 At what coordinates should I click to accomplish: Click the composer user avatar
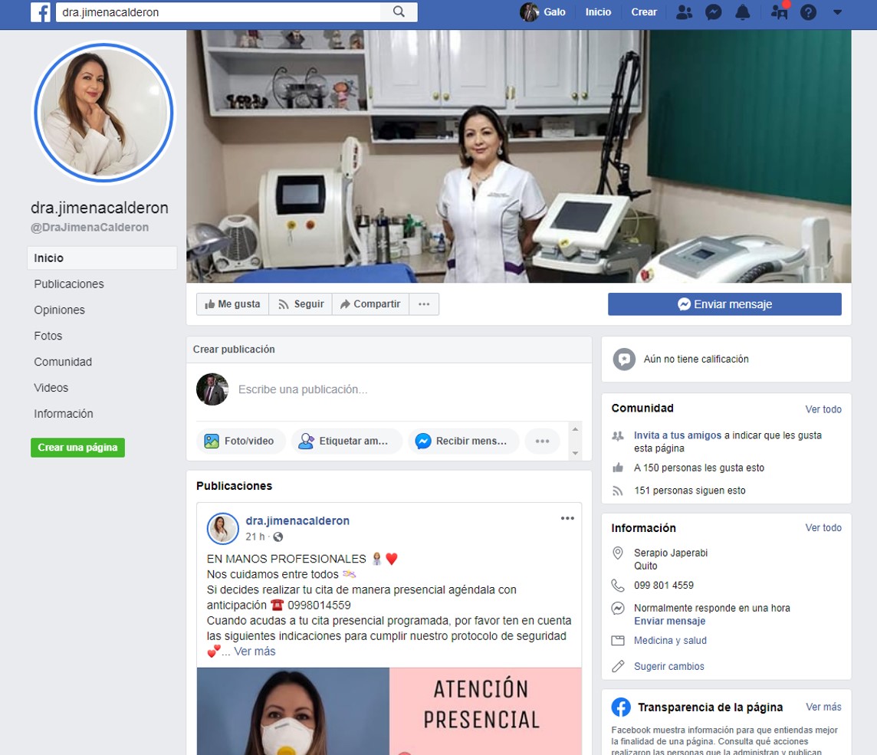click(212, 389)
